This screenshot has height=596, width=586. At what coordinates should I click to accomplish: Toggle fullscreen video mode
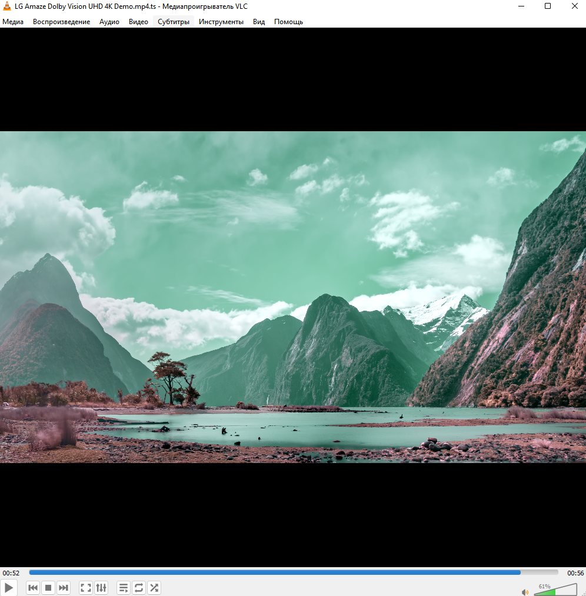tap(86, 588)
